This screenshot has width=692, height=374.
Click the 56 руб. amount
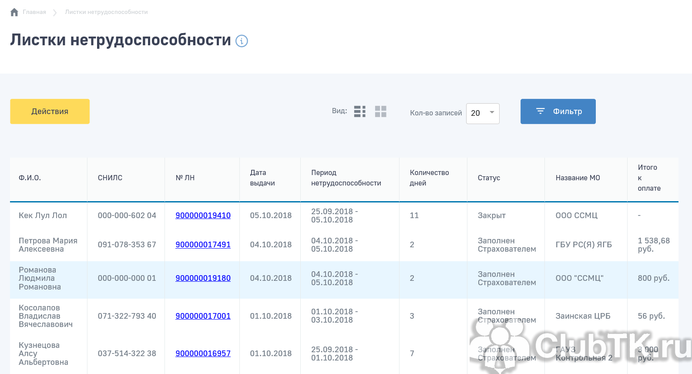pyautogui.click(x=651, y=316)
